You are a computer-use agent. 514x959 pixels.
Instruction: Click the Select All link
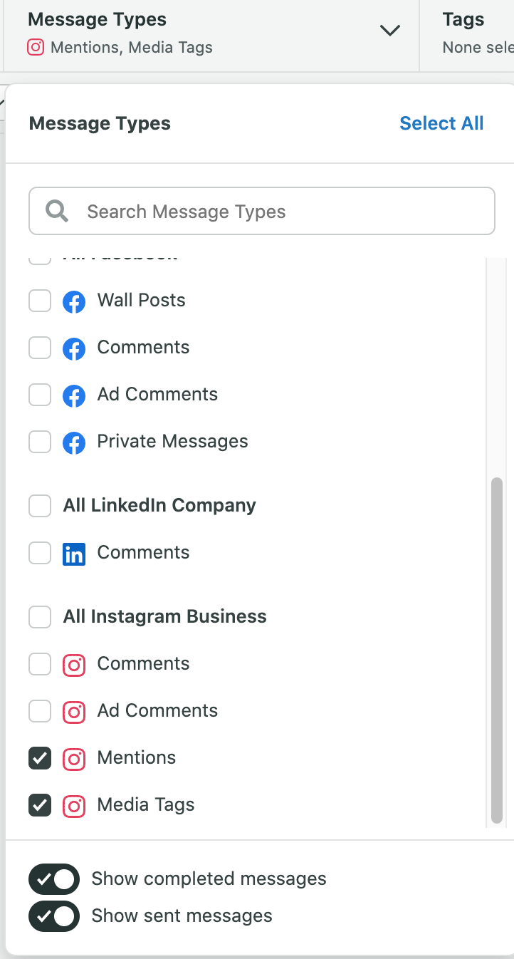click(441, 123)
